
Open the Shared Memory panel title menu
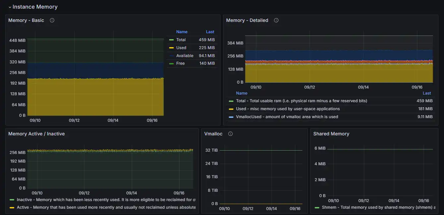(331, 134)
